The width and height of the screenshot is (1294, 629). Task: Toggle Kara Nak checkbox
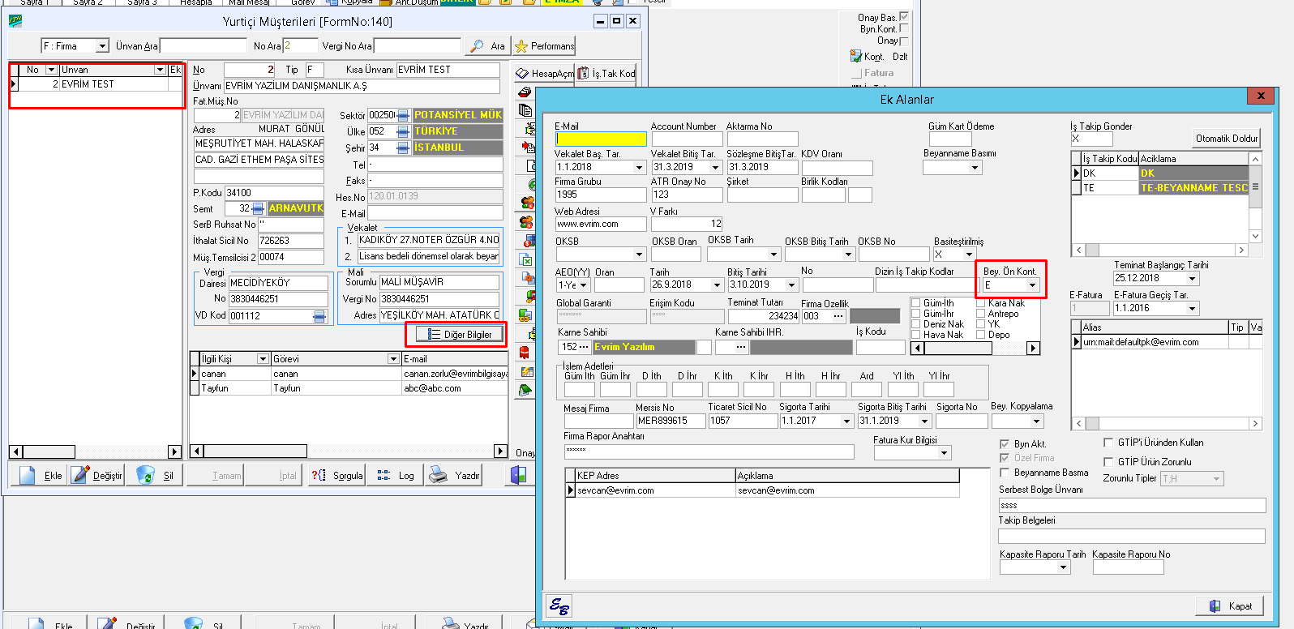(980, 303)
